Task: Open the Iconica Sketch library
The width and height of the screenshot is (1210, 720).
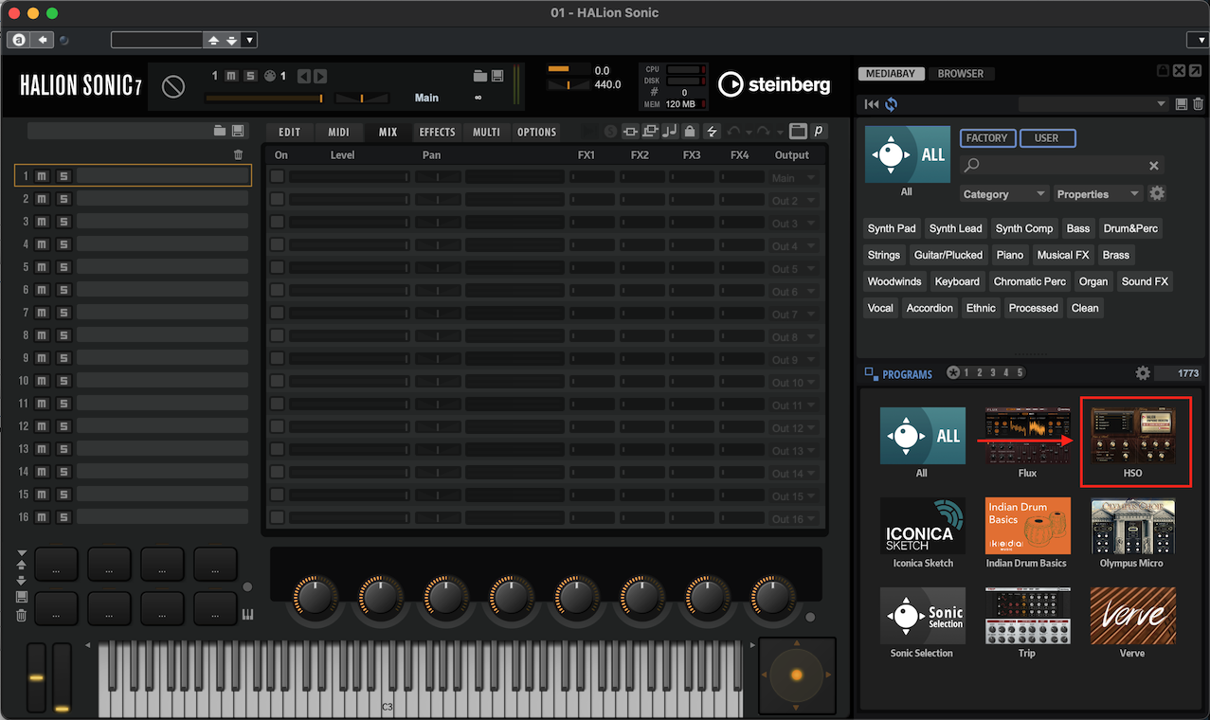Action: click(922, 526)
